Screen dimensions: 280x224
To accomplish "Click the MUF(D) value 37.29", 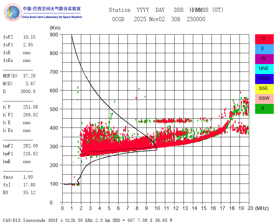I will click(29, 76).
